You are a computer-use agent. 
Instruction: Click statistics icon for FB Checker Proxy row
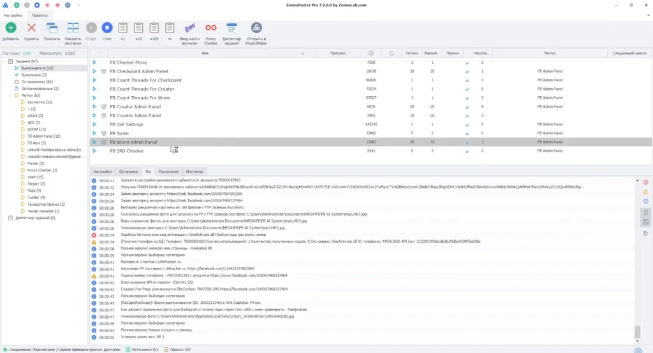pos(467,62)
